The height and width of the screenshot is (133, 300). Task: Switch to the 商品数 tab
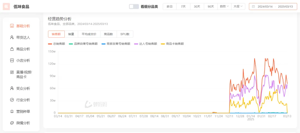pyautogui.click(x=108, y=34)
